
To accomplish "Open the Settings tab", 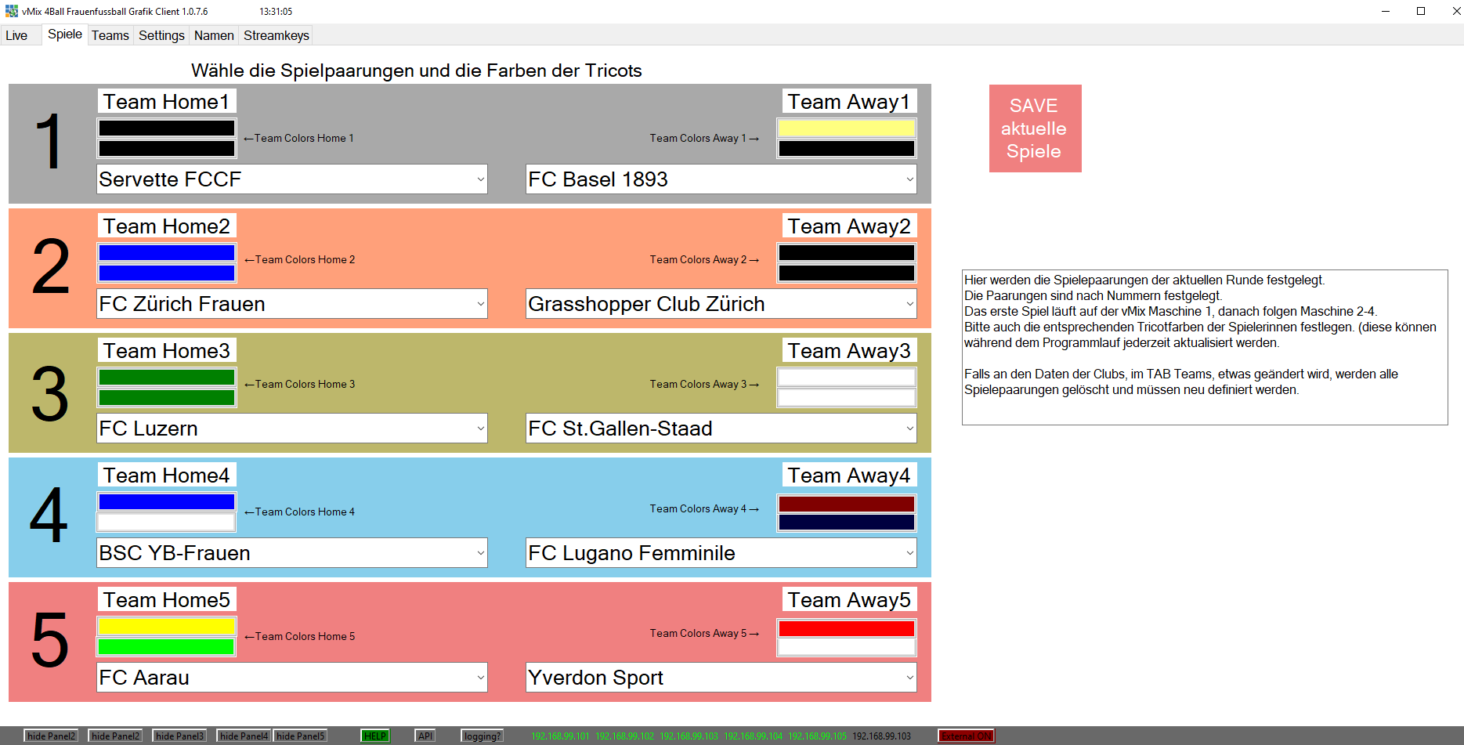I will tap(161, 35).
